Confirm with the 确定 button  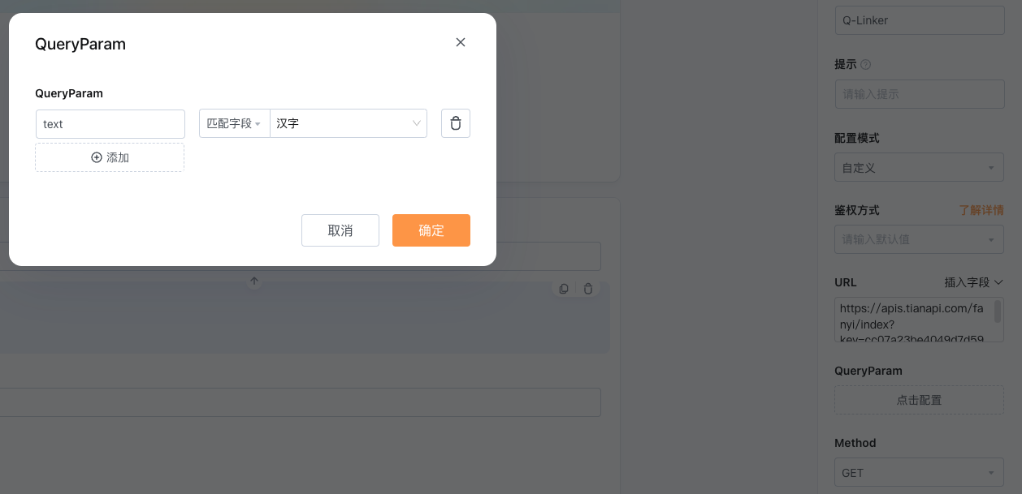point(431,230)
